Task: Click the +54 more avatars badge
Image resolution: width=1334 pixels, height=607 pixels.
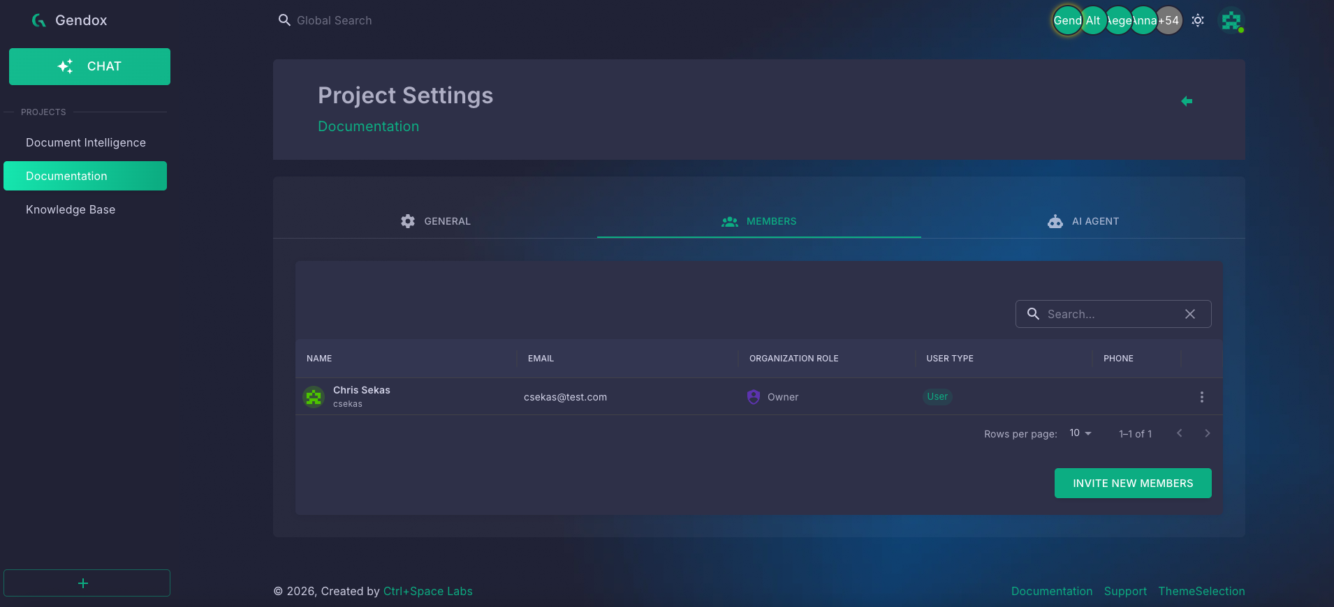Action: coord(1168,20)
